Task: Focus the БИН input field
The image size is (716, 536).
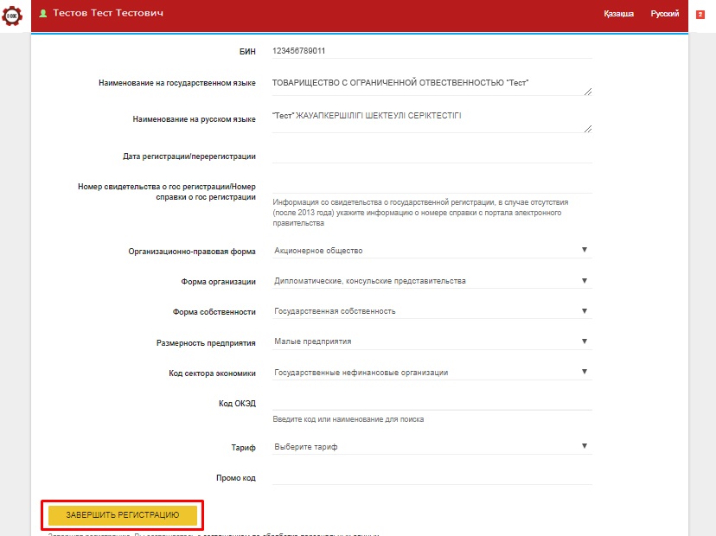Action: 431,51
